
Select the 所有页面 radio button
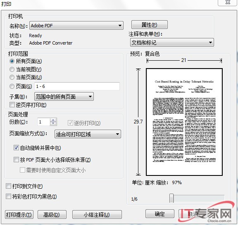click(x=12, y=61)
